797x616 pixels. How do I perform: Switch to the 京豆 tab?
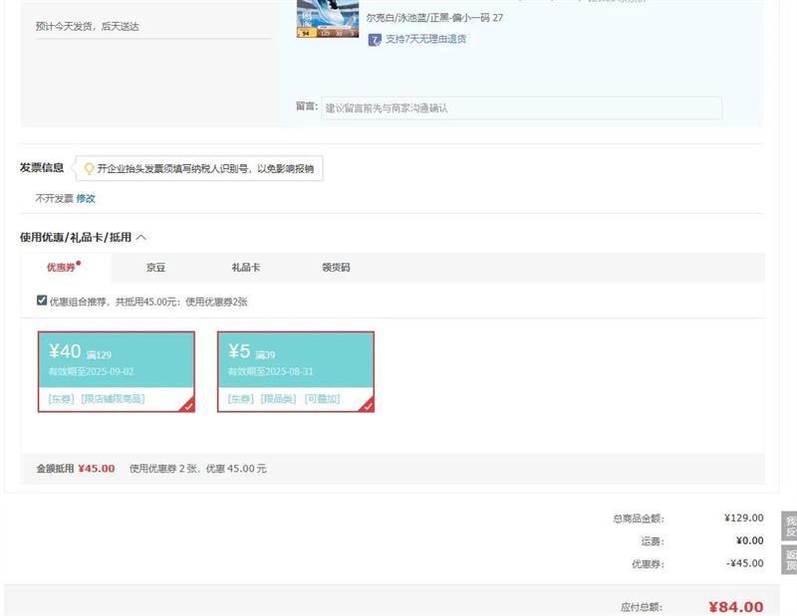click(156, 268)
